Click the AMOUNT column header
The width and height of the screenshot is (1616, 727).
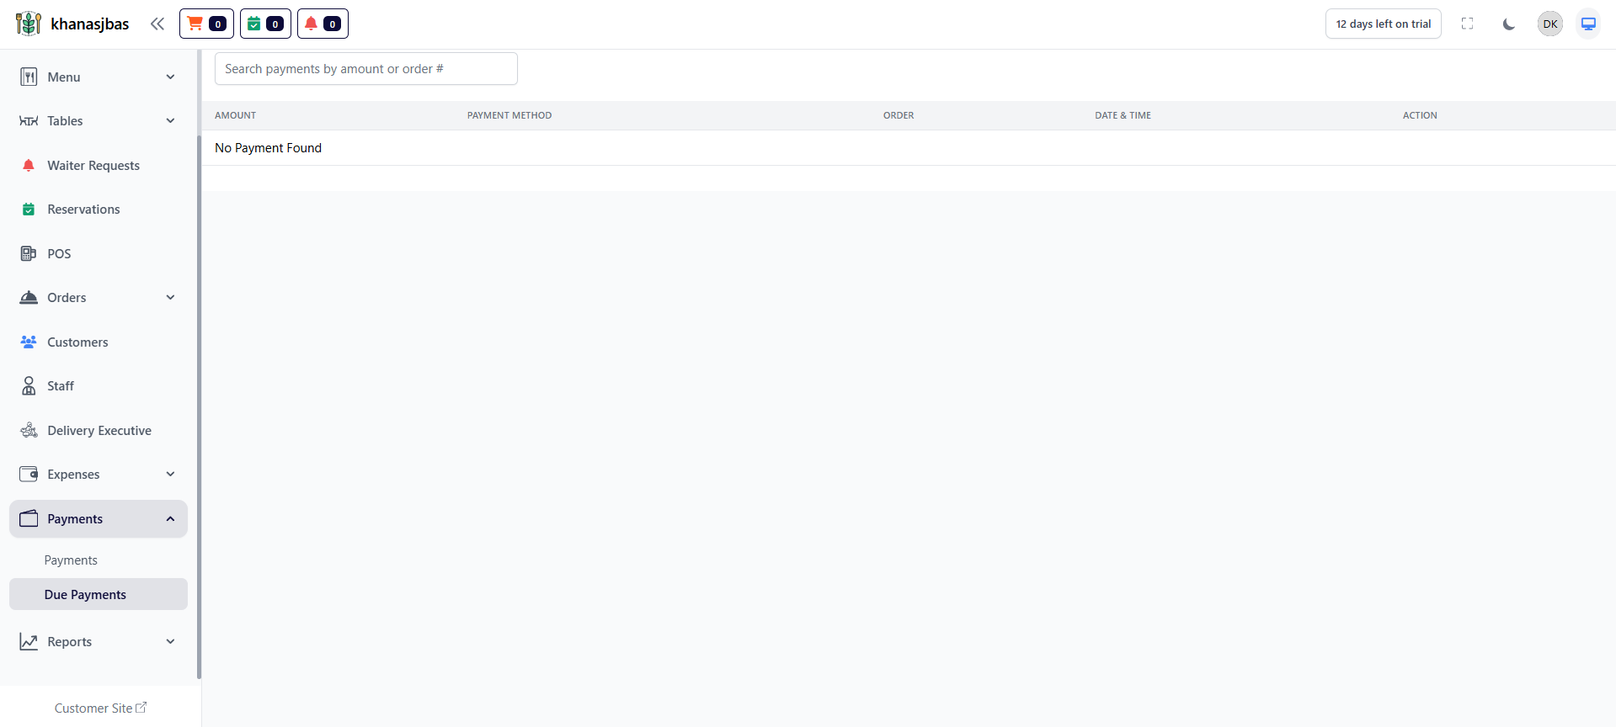235,115
